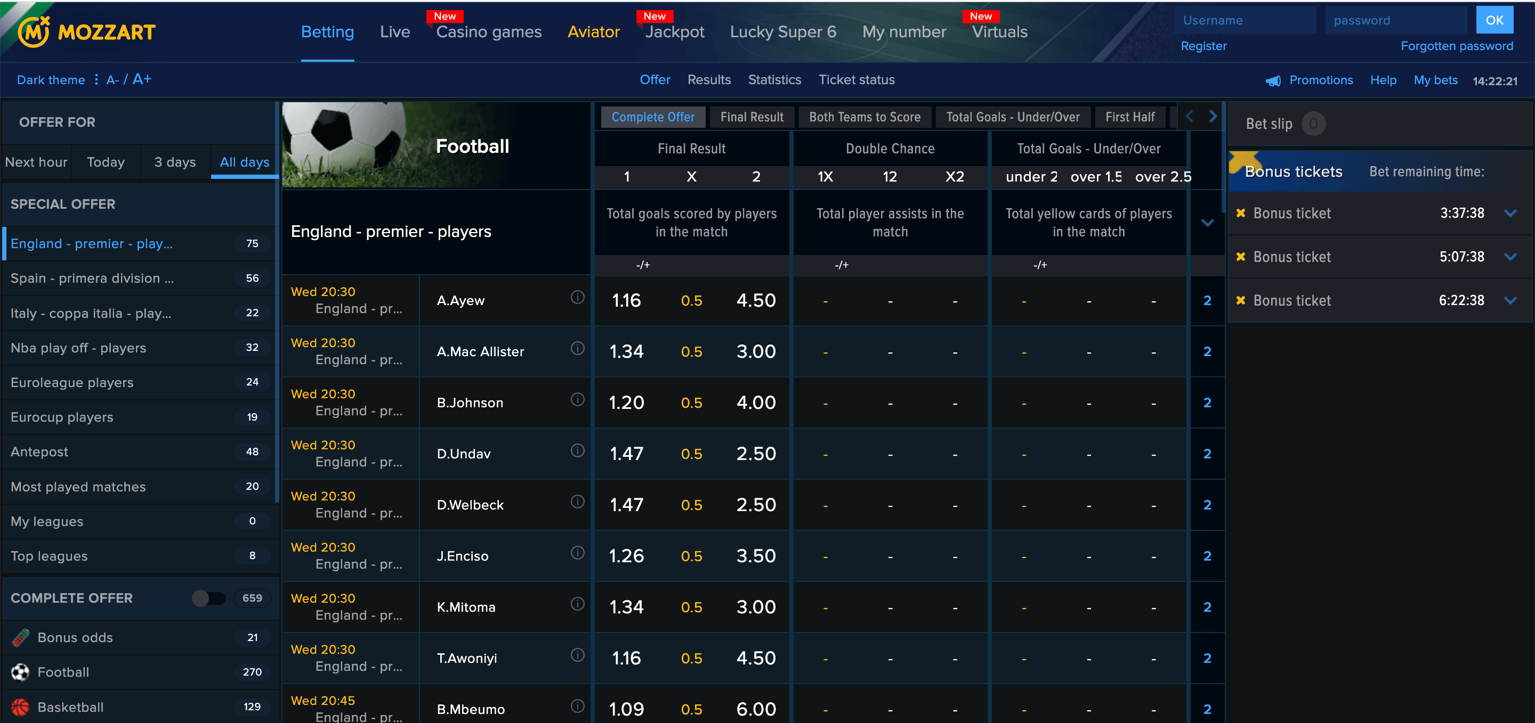Screen dimensions: 1535x723
Task: Open info icon for J.Enciso
Action: tap(577, 552)
